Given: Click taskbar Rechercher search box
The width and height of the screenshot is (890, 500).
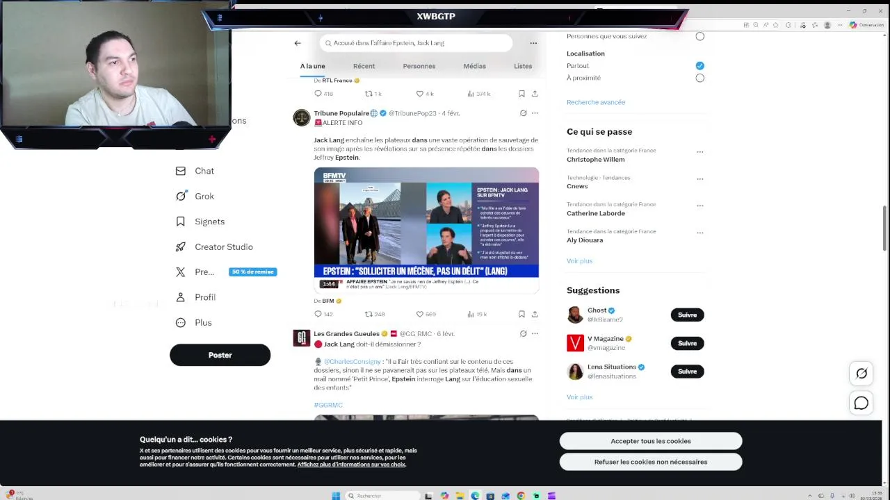Looking at the screenshot, I should [381, 496].
